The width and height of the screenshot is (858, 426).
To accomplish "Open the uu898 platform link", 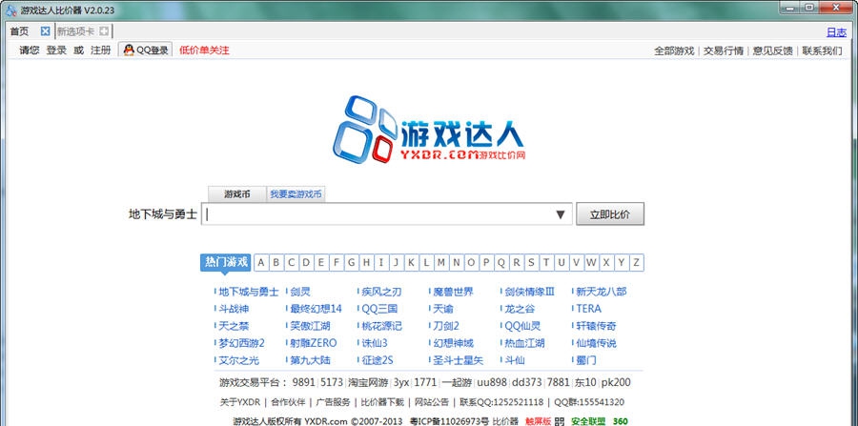I will point(491,383).
